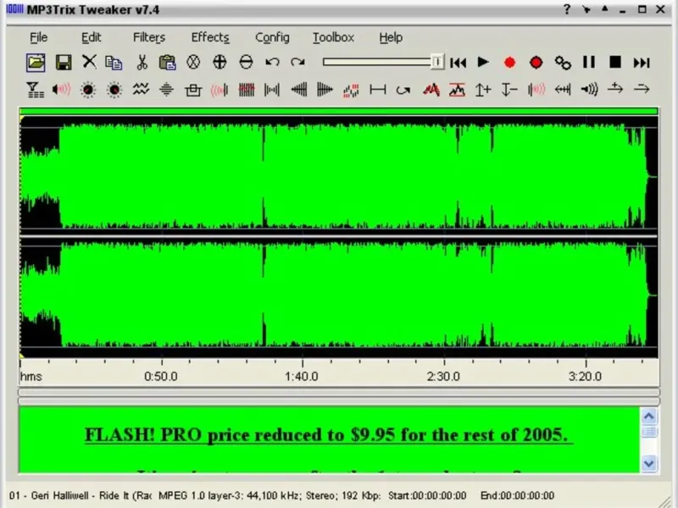Click the FLASH! PRO price reduced link
This screenshot has height=508, width=678.
click(328, 435)
